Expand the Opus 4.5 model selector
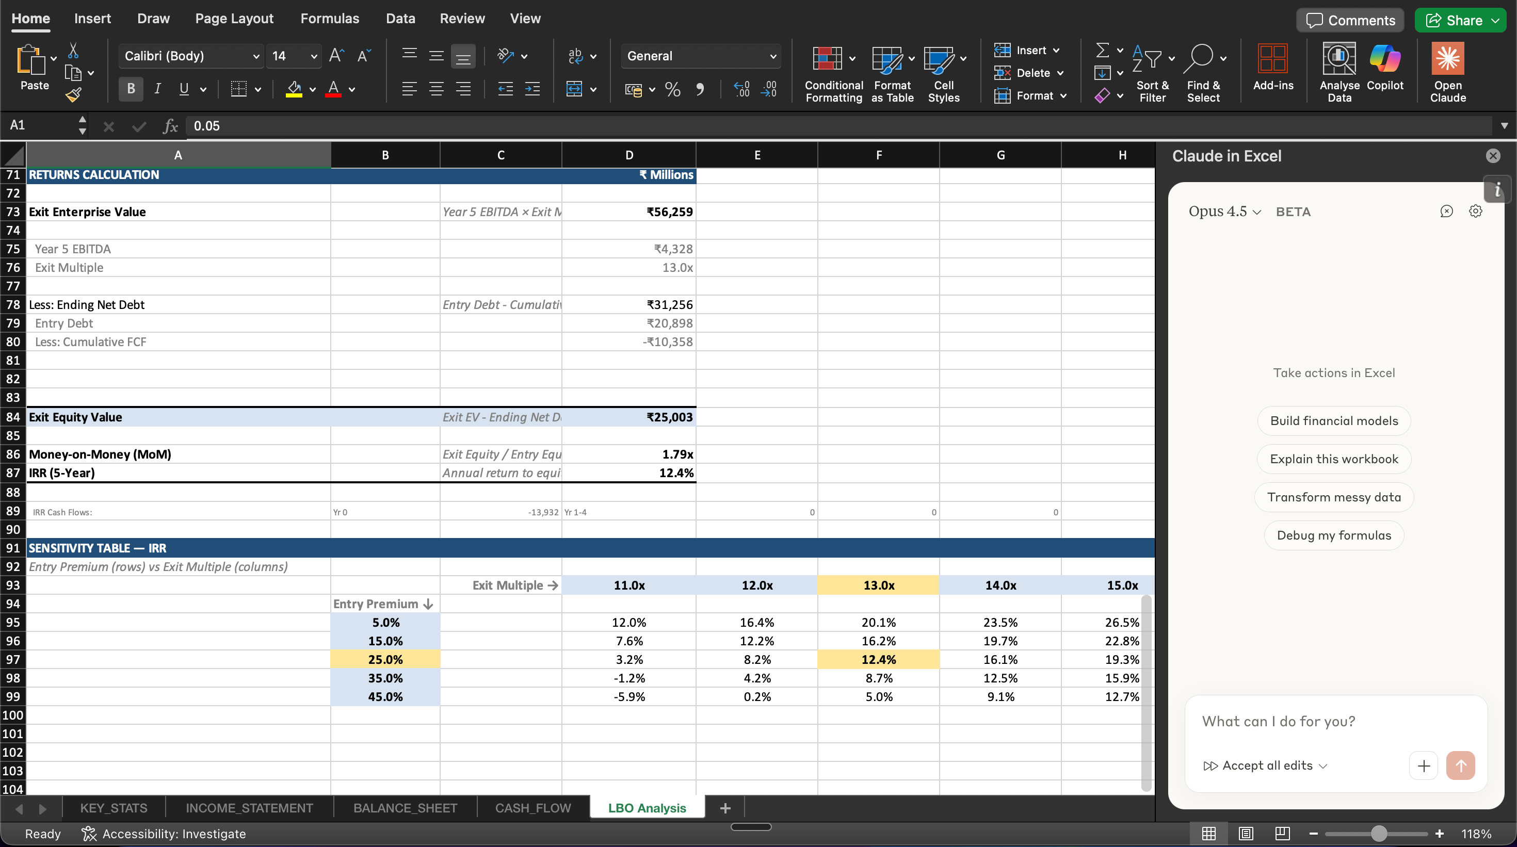The image size is (1517, 847). click(x=1224, y=211)
